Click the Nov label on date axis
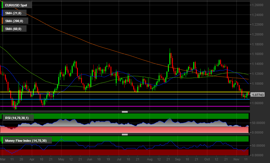Viewport: 270px width, 163px height. (236, 160)
